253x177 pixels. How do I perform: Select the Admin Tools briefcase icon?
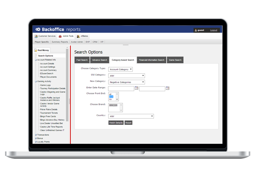60,36
